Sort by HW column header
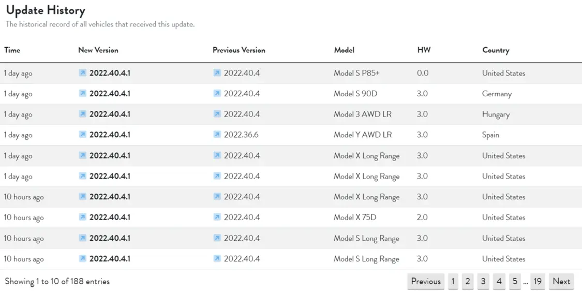Image resolution: width=582 pixels, height=291 pixels. [x=424, y=50]
